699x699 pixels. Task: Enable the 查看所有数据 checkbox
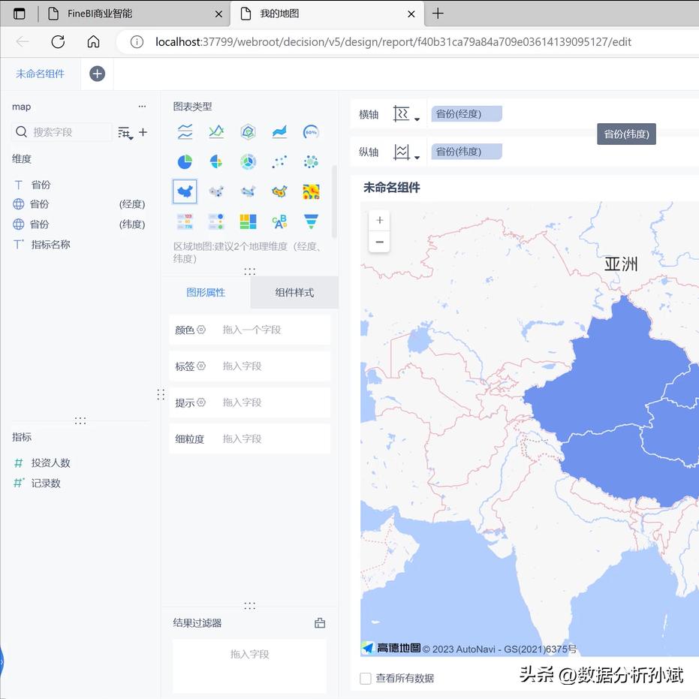click(364, 678)
